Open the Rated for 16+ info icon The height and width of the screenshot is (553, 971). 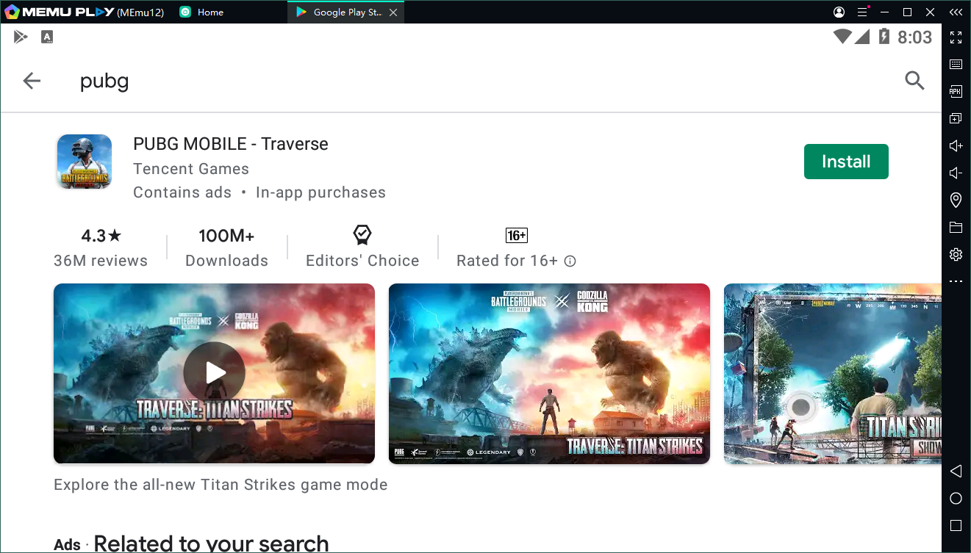(x=570, y=261)
